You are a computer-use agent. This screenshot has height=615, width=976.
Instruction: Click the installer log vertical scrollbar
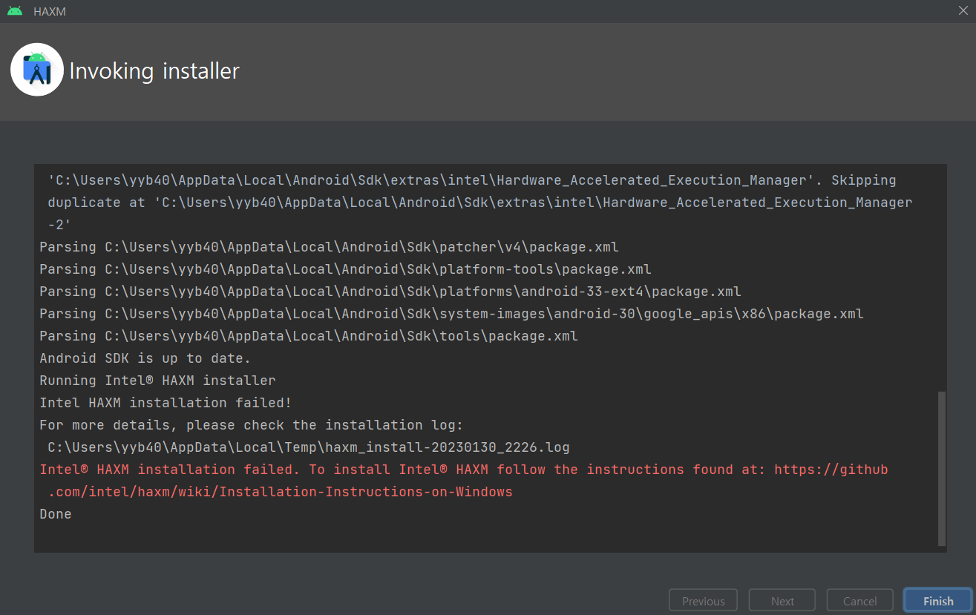coord(942,469)
